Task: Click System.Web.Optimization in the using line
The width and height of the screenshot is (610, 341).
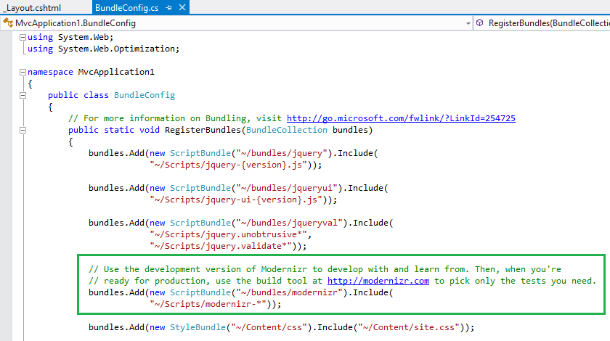Action: (116, 49)
